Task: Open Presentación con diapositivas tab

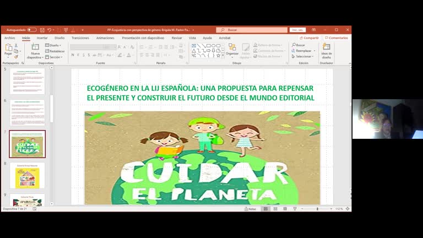Action: [x=143, y=38]
